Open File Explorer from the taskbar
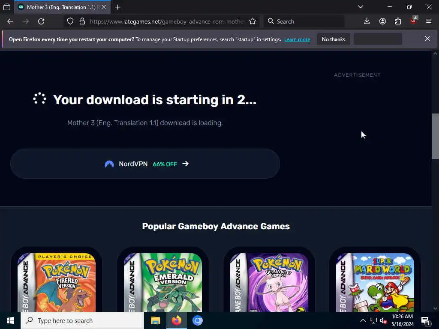The image size is (439, 329). [x=155, y=320]
